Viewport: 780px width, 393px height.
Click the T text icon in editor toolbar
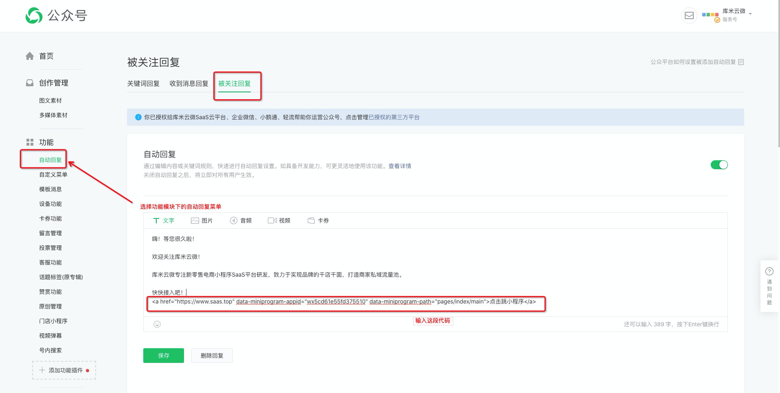tap(156, 221)
